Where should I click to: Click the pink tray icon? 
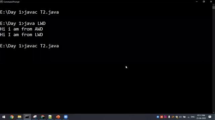coord(165,117)
